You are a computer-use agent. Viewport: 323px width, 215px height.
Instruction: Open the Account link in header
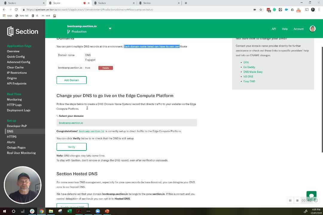click(x=298, y=29)
